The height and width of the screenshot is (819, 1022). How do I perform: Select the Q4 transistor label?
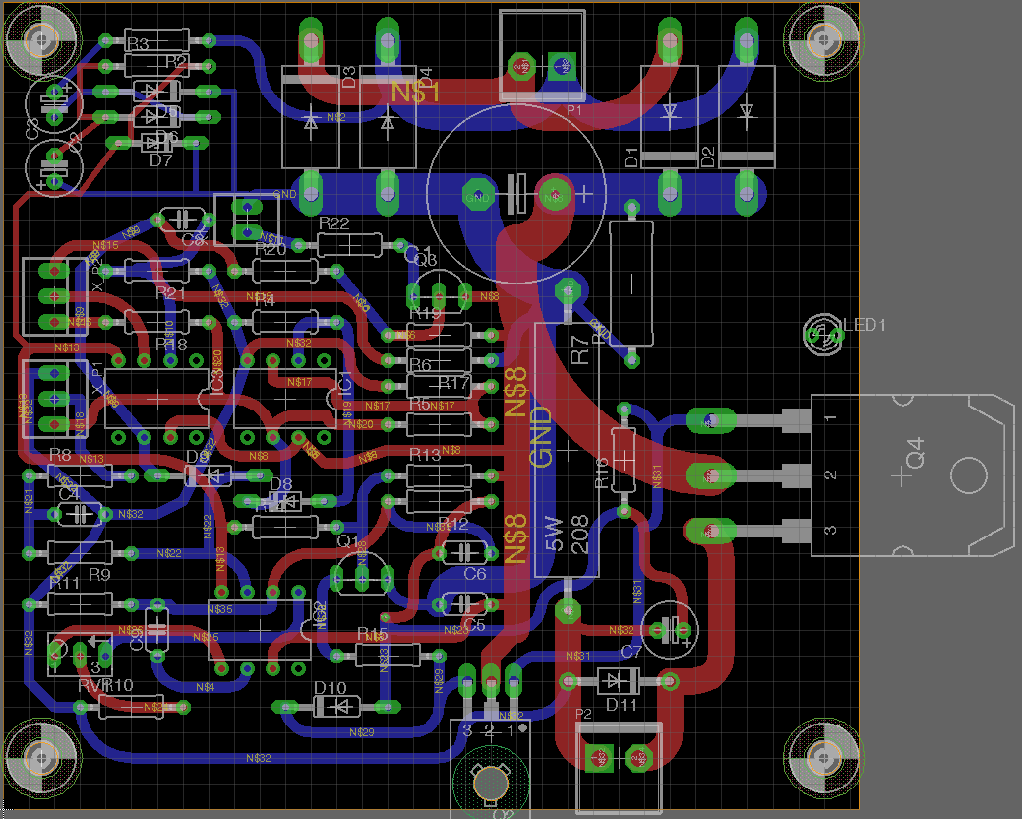915,453
